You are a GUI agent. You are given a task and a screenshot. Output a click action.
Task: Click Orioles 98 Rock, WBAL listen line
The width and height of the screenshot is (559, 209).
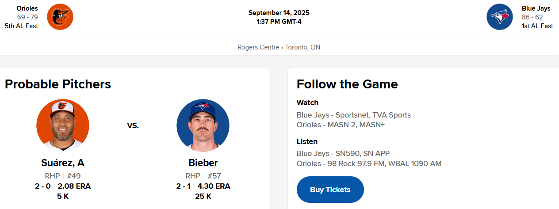[369, 163]
